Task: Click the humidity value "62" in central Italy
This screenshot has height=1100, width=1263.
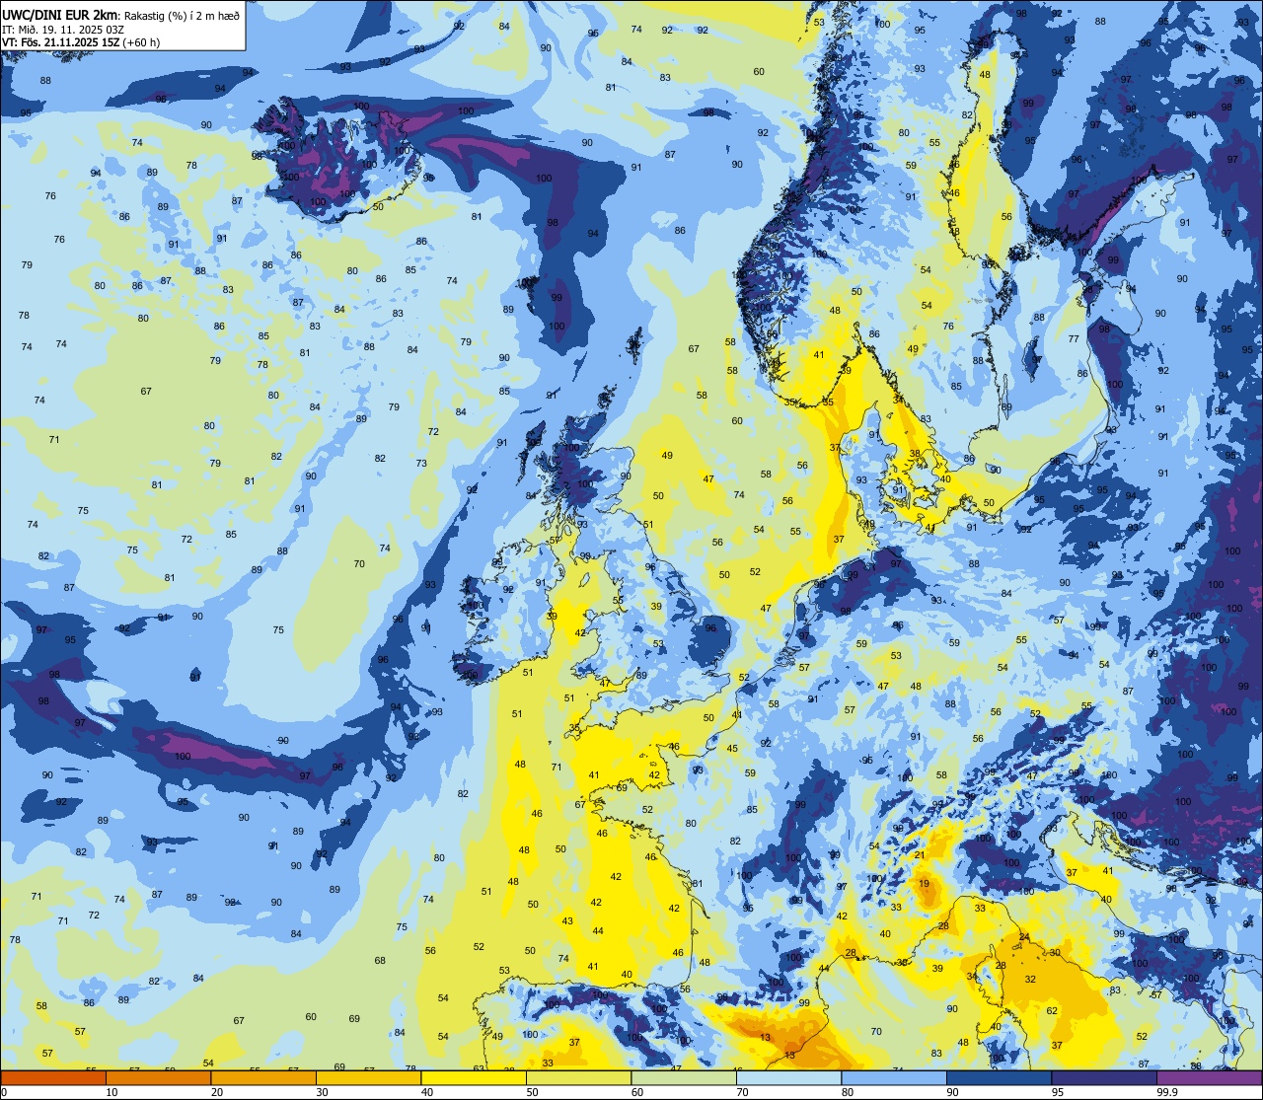Action: click(x=1052, y=1011)
